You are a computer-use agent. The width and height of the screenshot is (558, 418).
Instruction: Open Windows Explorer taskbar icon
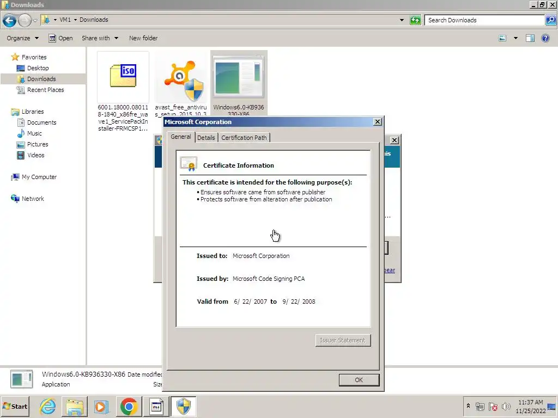(x=74, y=406)
